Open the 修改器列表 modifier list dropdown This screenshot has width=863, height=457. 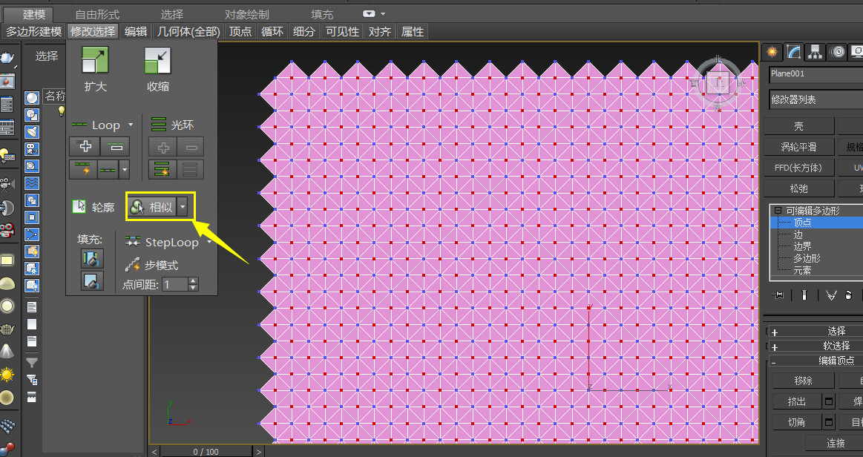[x=816, y=99]
